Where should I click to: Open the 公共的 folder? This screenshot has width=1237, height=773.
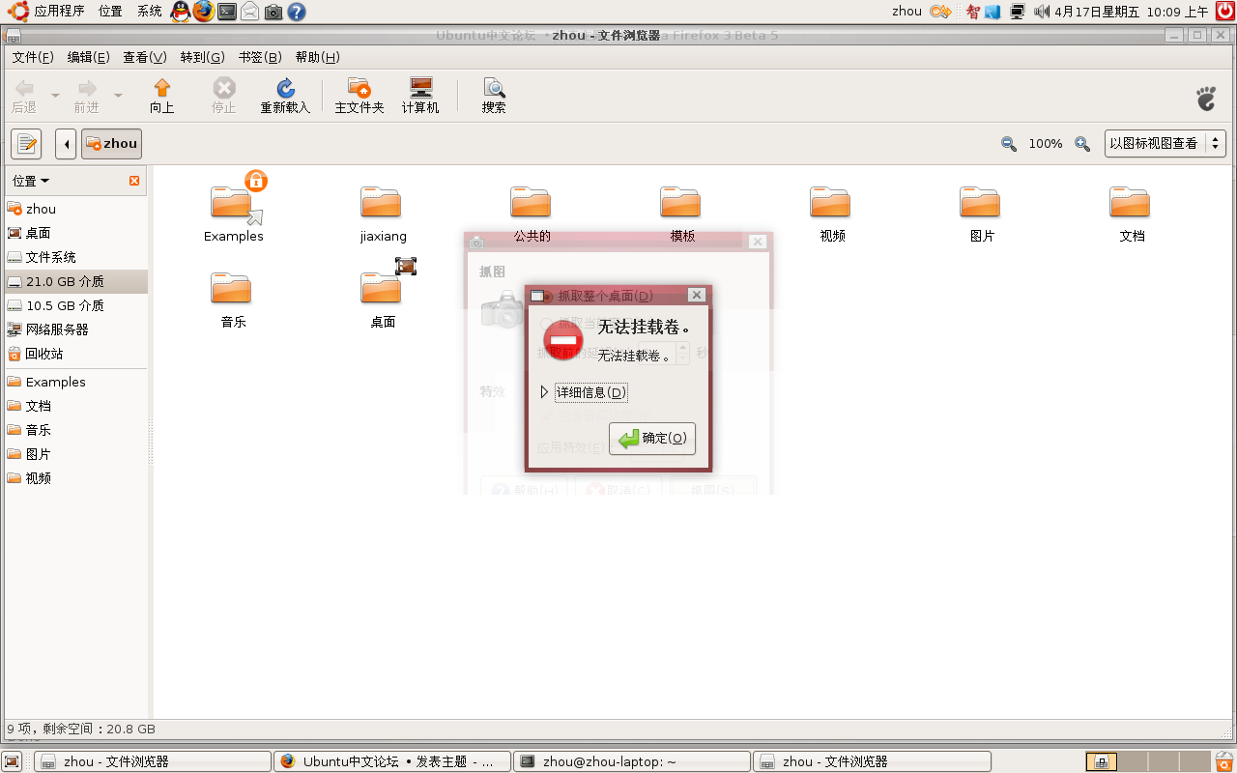(x=532, y=213)
